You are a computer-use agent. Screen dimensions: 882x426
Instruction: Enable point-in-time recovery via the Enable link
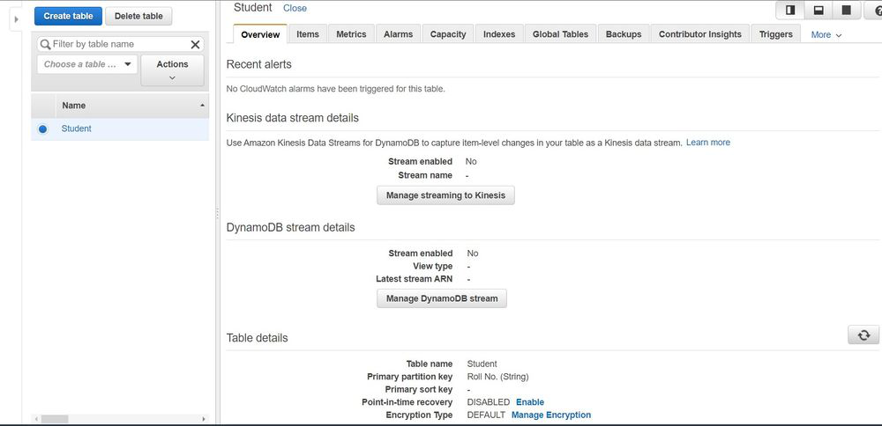(x=530, y=402)
